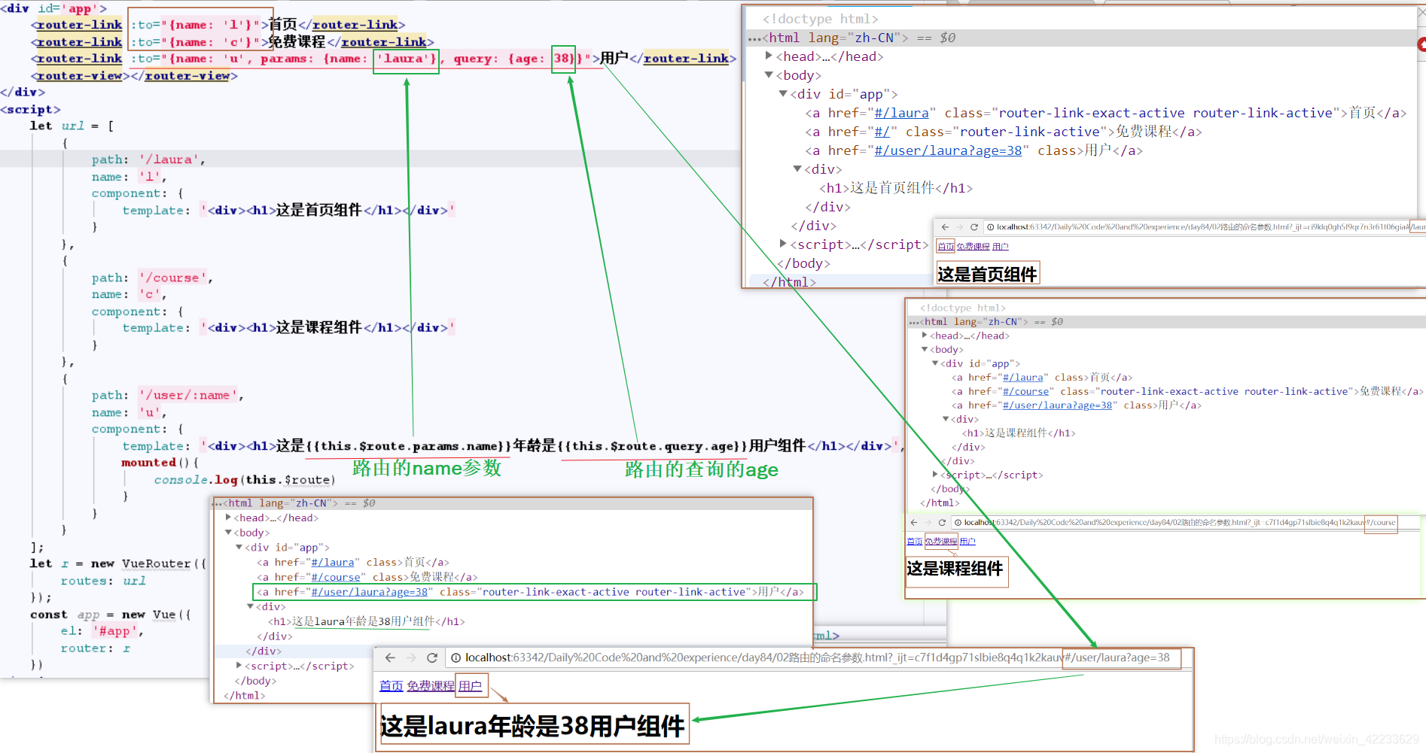
Task: Click 免费课程 link above 这是laura年龄是38用户组件 heading
Action: (x=431, y=686)
